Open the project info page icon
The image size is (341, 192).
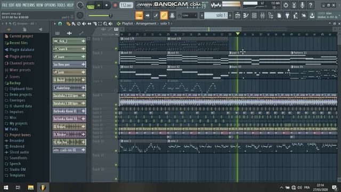pos(279,15)
